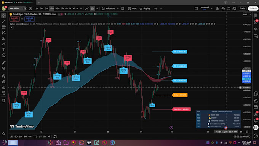Select the Text annotation tool
The height and width of the screenshot is (146, 259).
pyautogui.click(x=3, y=50)
